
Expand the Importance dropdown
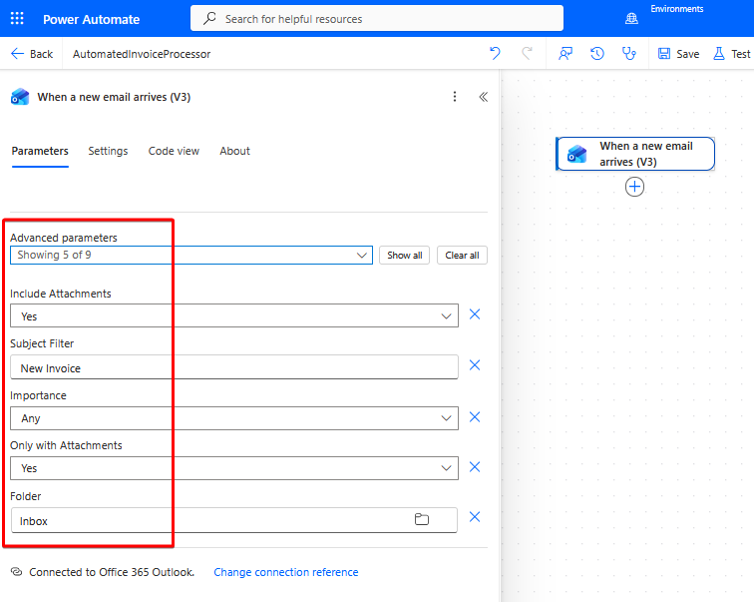[x=234, y=418]
